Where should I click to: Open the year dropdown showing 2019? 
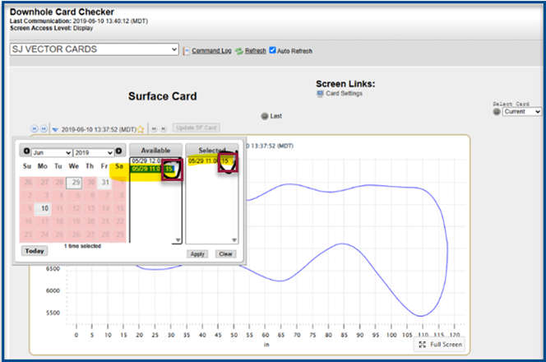tap(93, 152)
